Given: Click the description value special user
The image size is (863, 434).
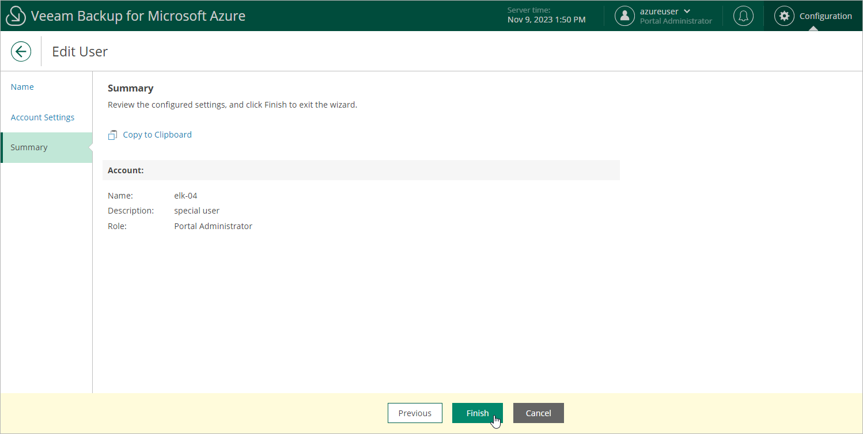Looking at the screenshot, I should pyautogui.click(x=196, y=211).
